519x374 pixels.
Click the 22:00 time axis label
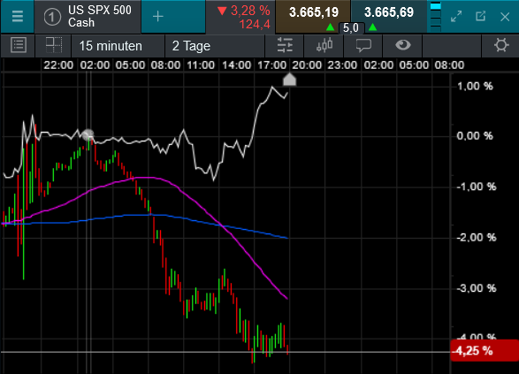pyautogui.click(x=58, y=65)
